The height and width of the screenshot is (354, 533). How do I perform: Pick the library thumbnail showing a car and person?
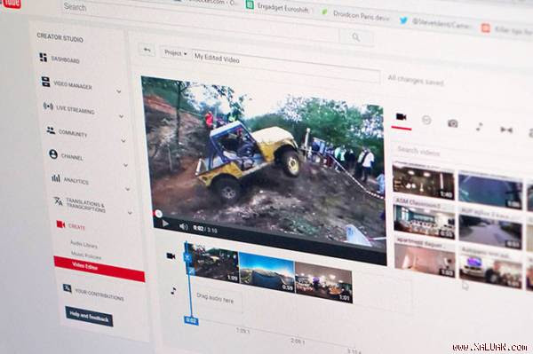point(491,271)
